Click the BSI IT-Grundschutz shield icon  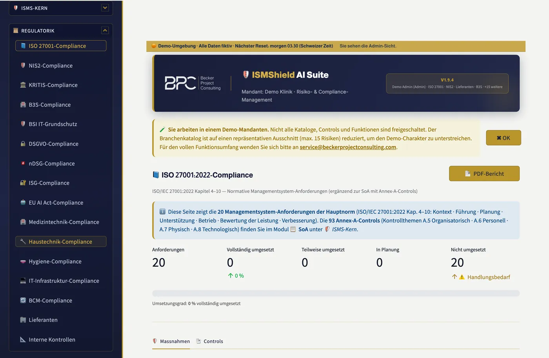click(x=23, y=124)
